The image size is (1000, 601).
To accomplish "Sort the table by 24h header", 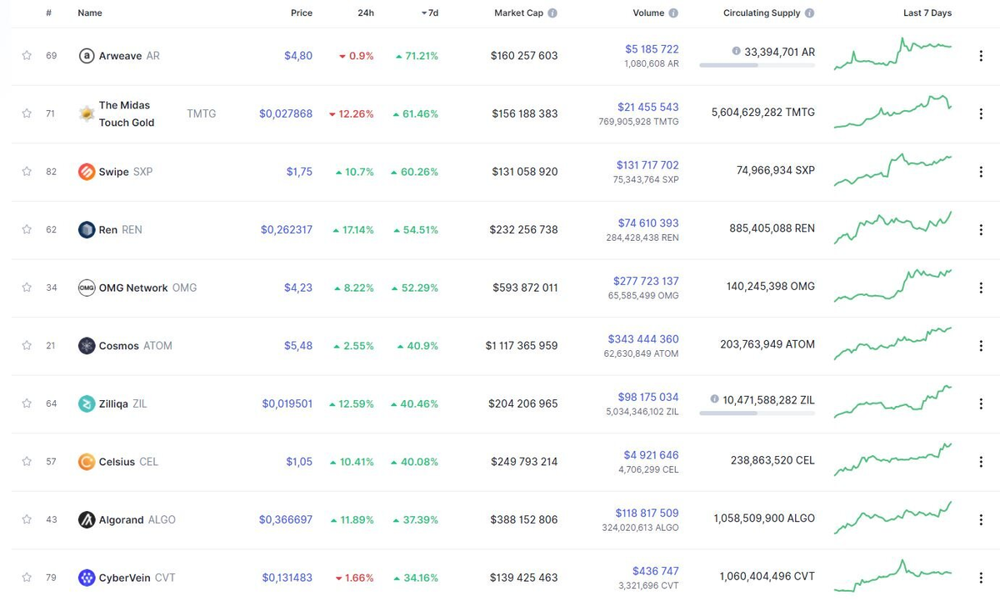I will pos(366,13).
